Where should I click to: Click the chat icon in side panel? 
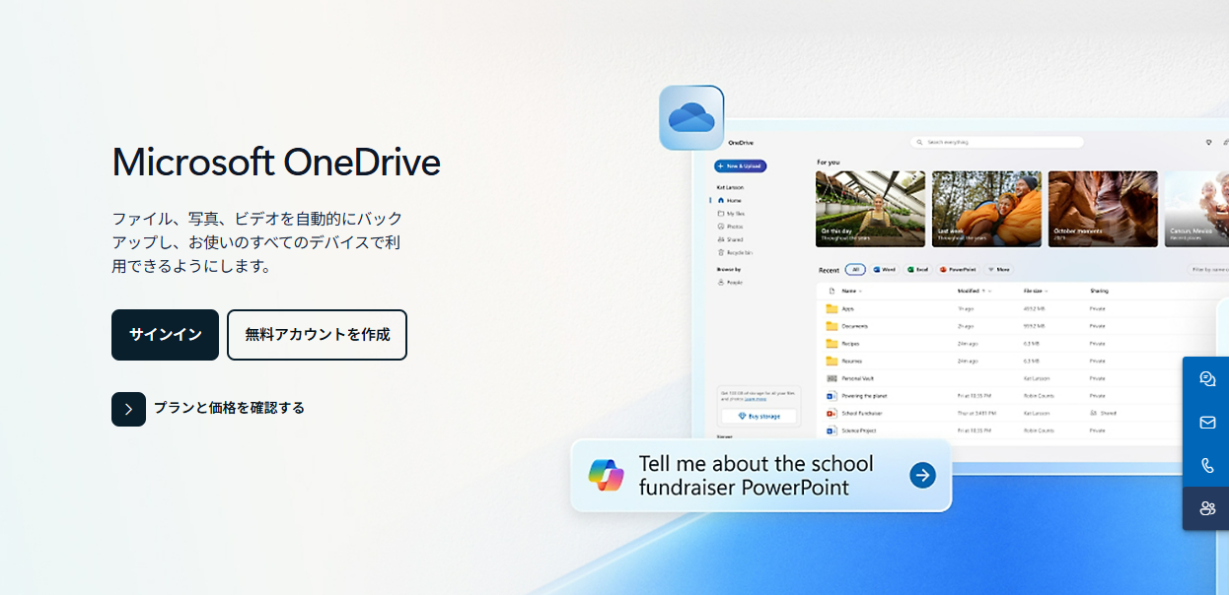[1206, 379]
